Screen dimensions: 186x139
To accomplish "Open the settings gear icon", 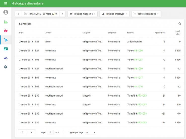I will coord(6,67).
